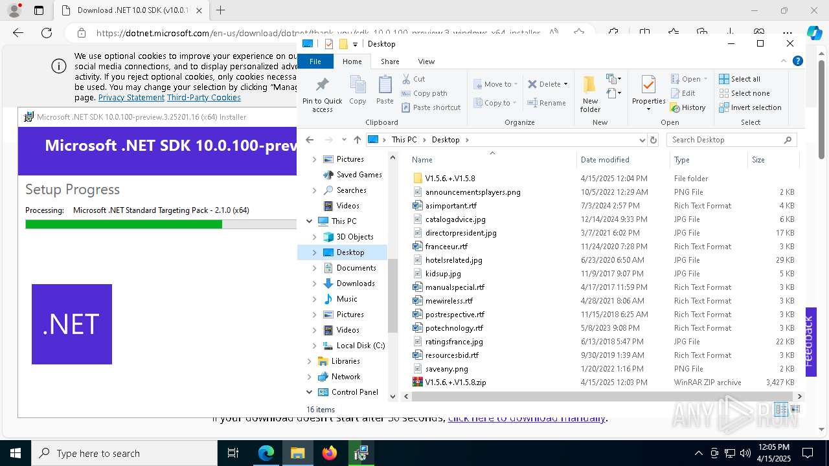Open the Privacy Statement link
This screenshot has height=466, width=829.
tap(131, 98)
